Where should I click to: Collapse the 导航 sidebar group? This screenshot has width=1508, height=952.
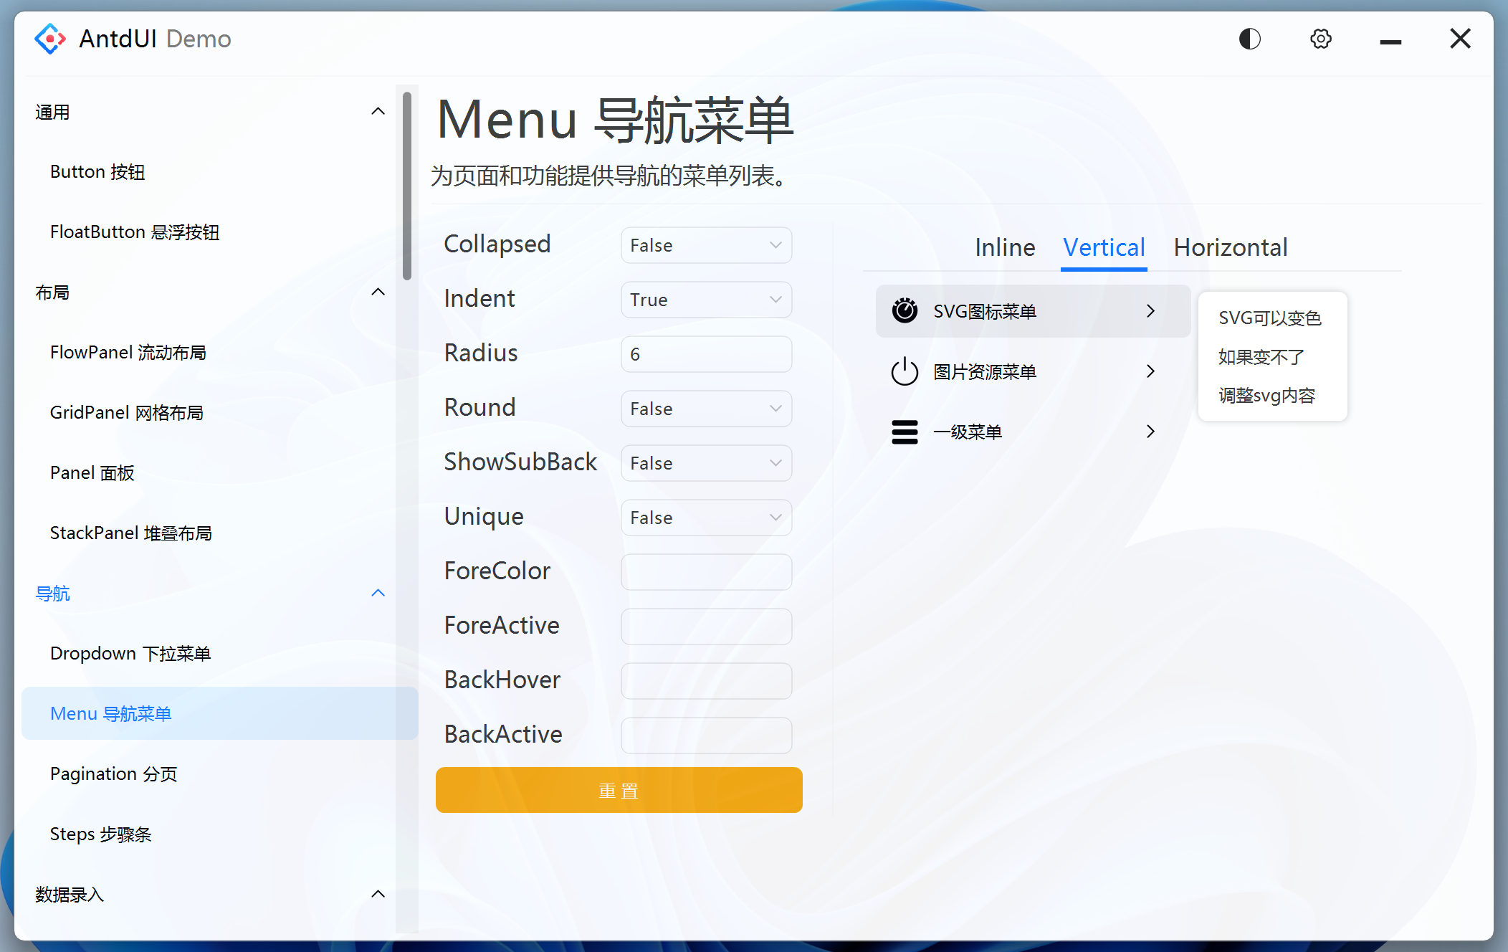378,593
